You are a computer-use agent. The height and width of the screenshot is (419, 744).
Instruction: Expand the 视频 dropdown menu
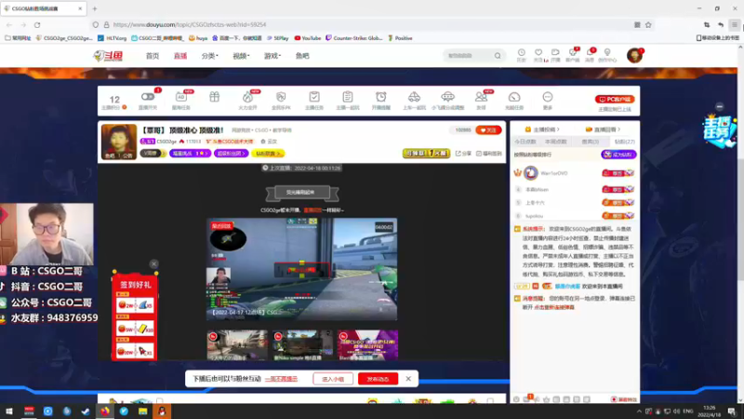click(241, 56)
